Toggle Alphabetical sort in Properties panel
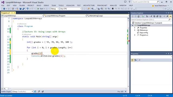This screenshot has height=97, width=173. click(x=135, y=60)
